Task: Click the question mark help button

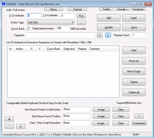Action: [139, 116]
